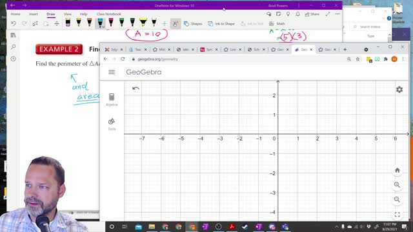Image resolution: width=413 pixels, height=232 pixels.
Task: Open the taskbar clock showing 11:07 PM
Action: (390, 226)
